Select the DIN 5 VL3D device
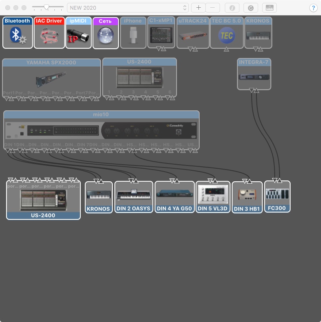This screenshot has width=321, height=322. 213,197
